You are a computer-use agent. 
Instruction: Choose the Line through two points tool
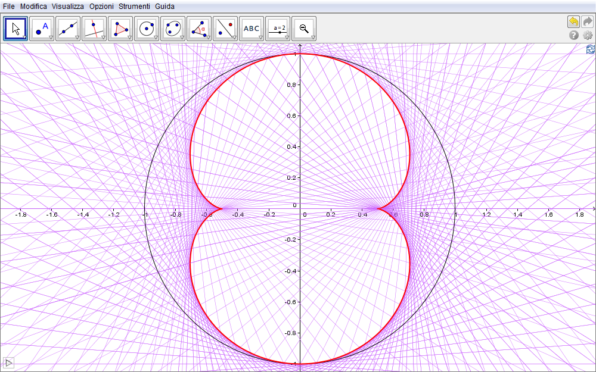(69, 28)
